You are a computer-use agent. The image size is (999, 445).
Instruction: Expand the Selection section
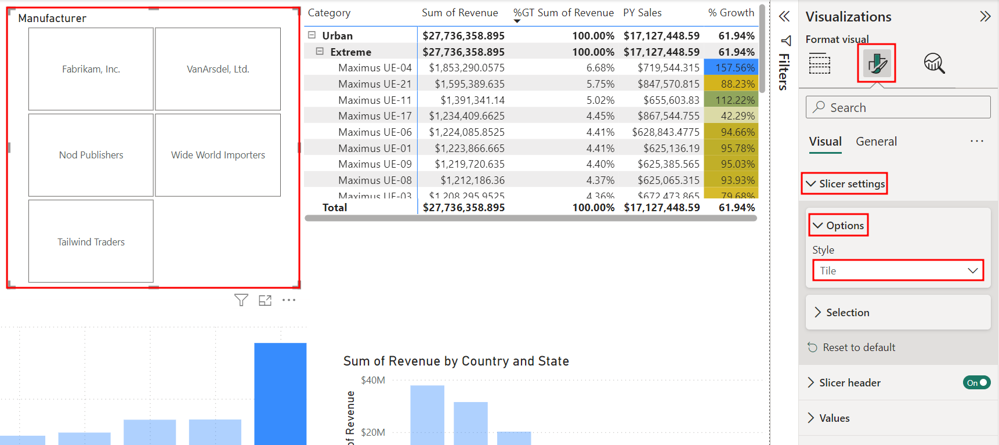pyautogui.click(x=898, y=312)
